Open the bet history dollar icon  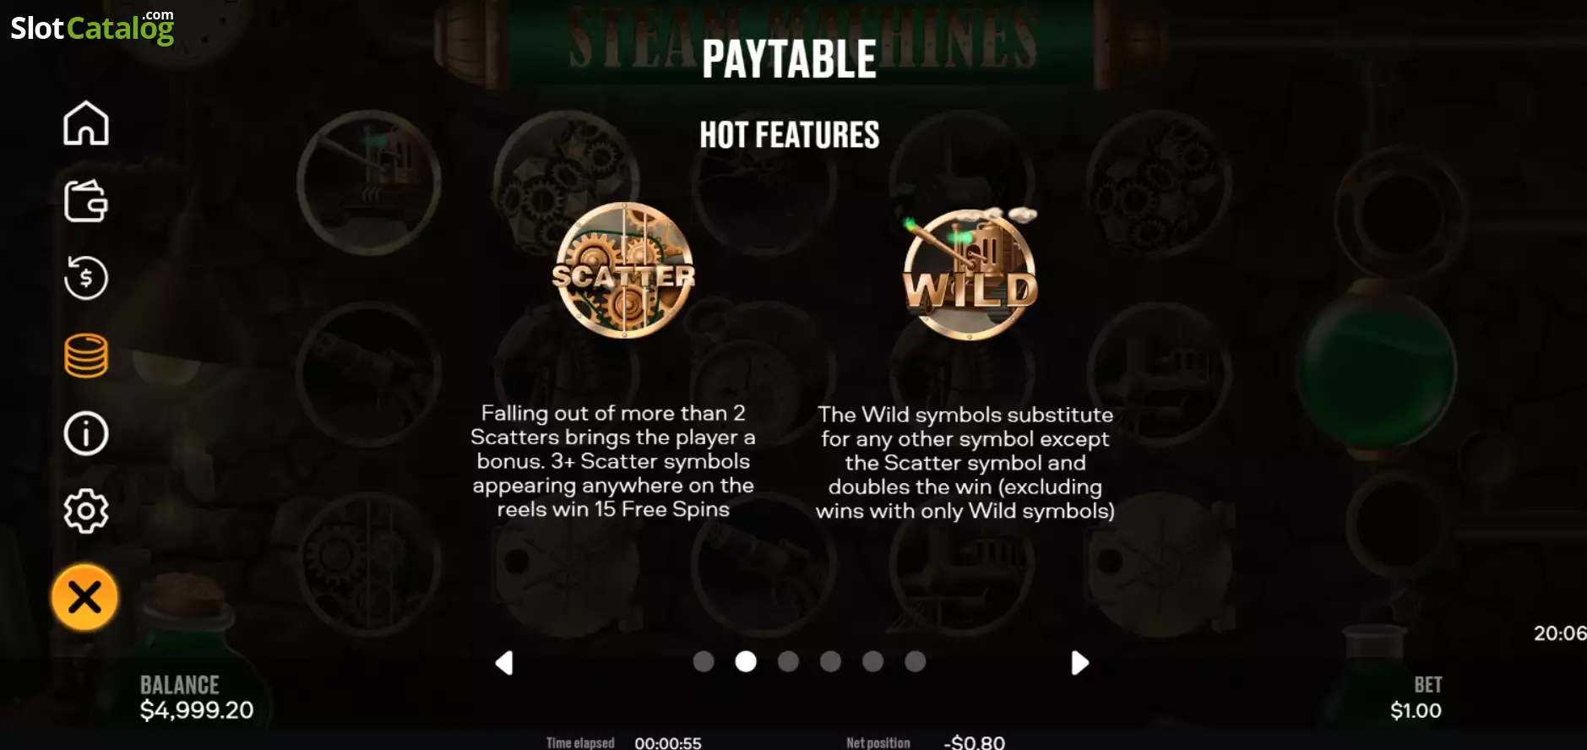coord(86,278)
